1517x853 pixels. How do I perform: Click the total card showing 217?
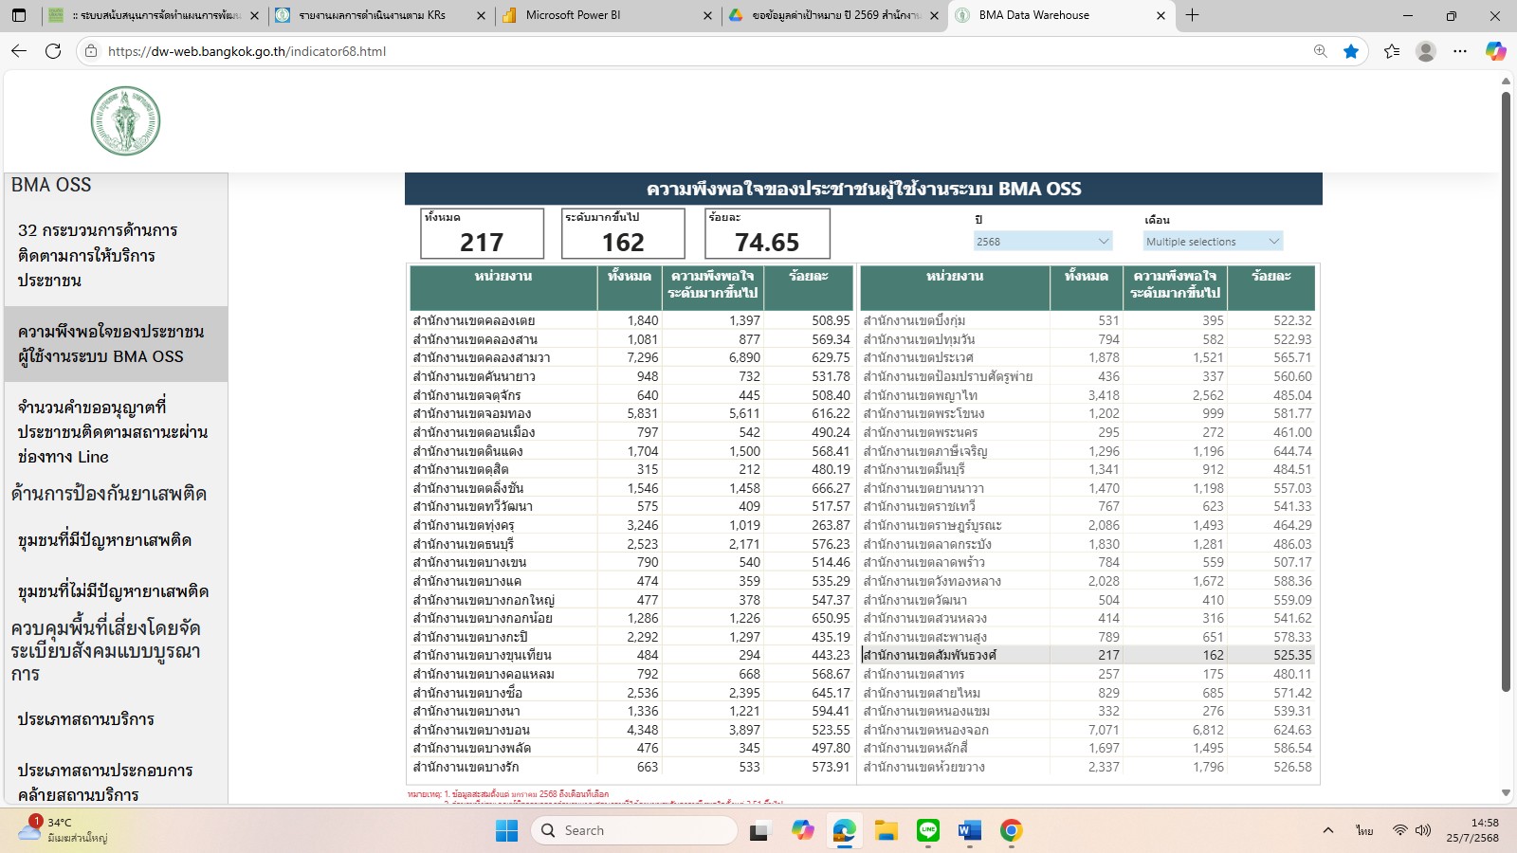click(x=483, y=233)
